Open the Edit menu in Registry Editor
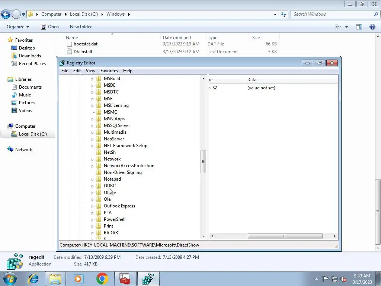 coord(77,71)
